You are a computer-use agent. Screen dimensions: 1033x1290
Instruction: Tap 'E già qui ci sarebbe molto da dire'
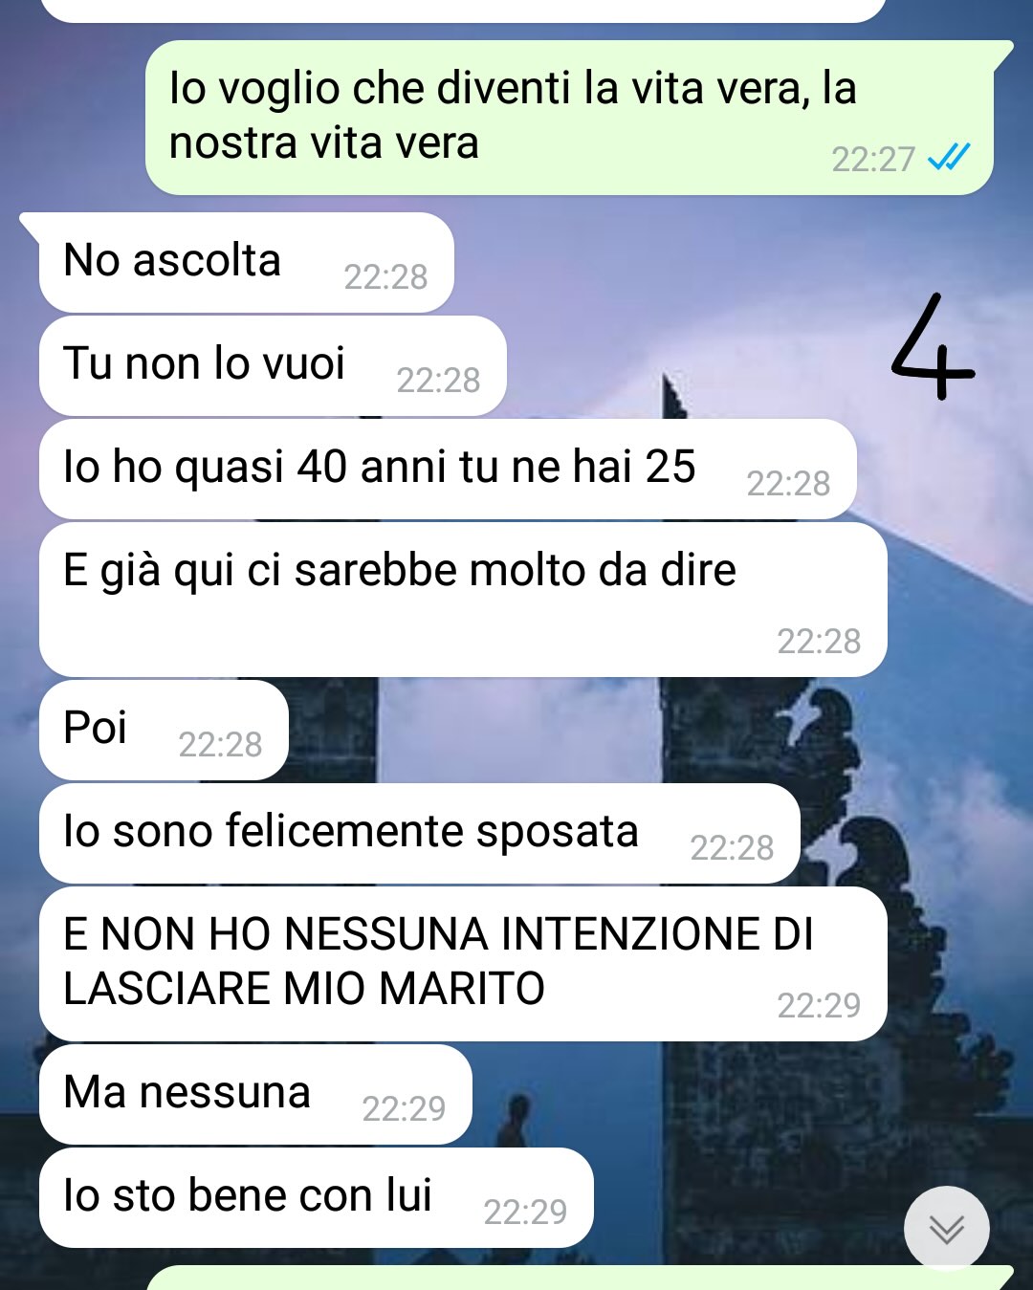click(463, 600)
